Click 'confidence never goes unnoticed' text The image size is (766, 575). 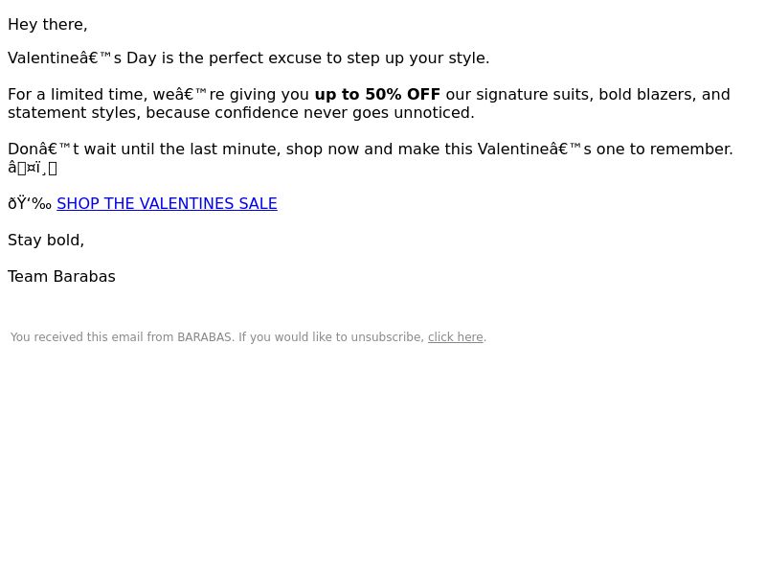click(x=344, y=113)
